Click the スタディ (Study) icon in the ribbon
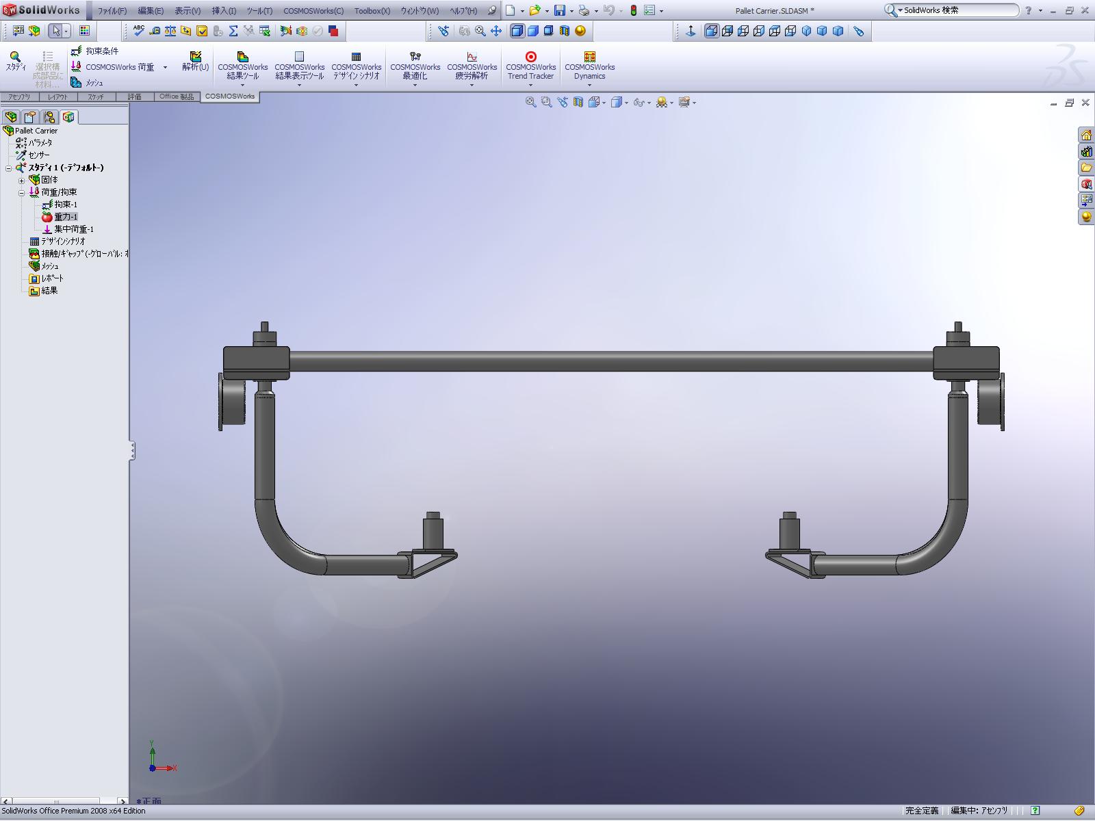The image size is (1095, 821). (x=15, y=61)
